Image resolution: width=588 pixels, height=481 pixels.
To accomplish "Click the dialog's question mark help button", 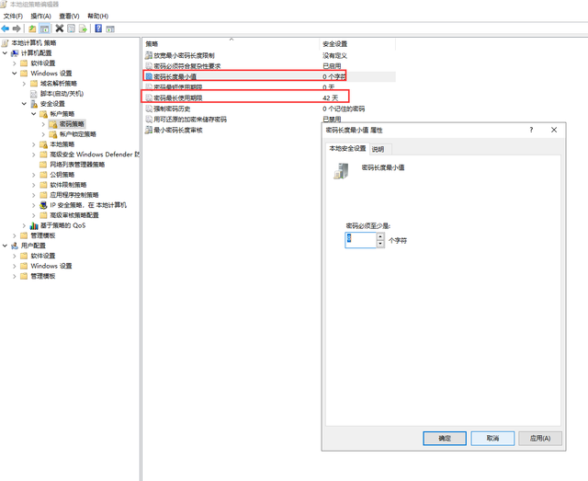I will tap(531, 130).
